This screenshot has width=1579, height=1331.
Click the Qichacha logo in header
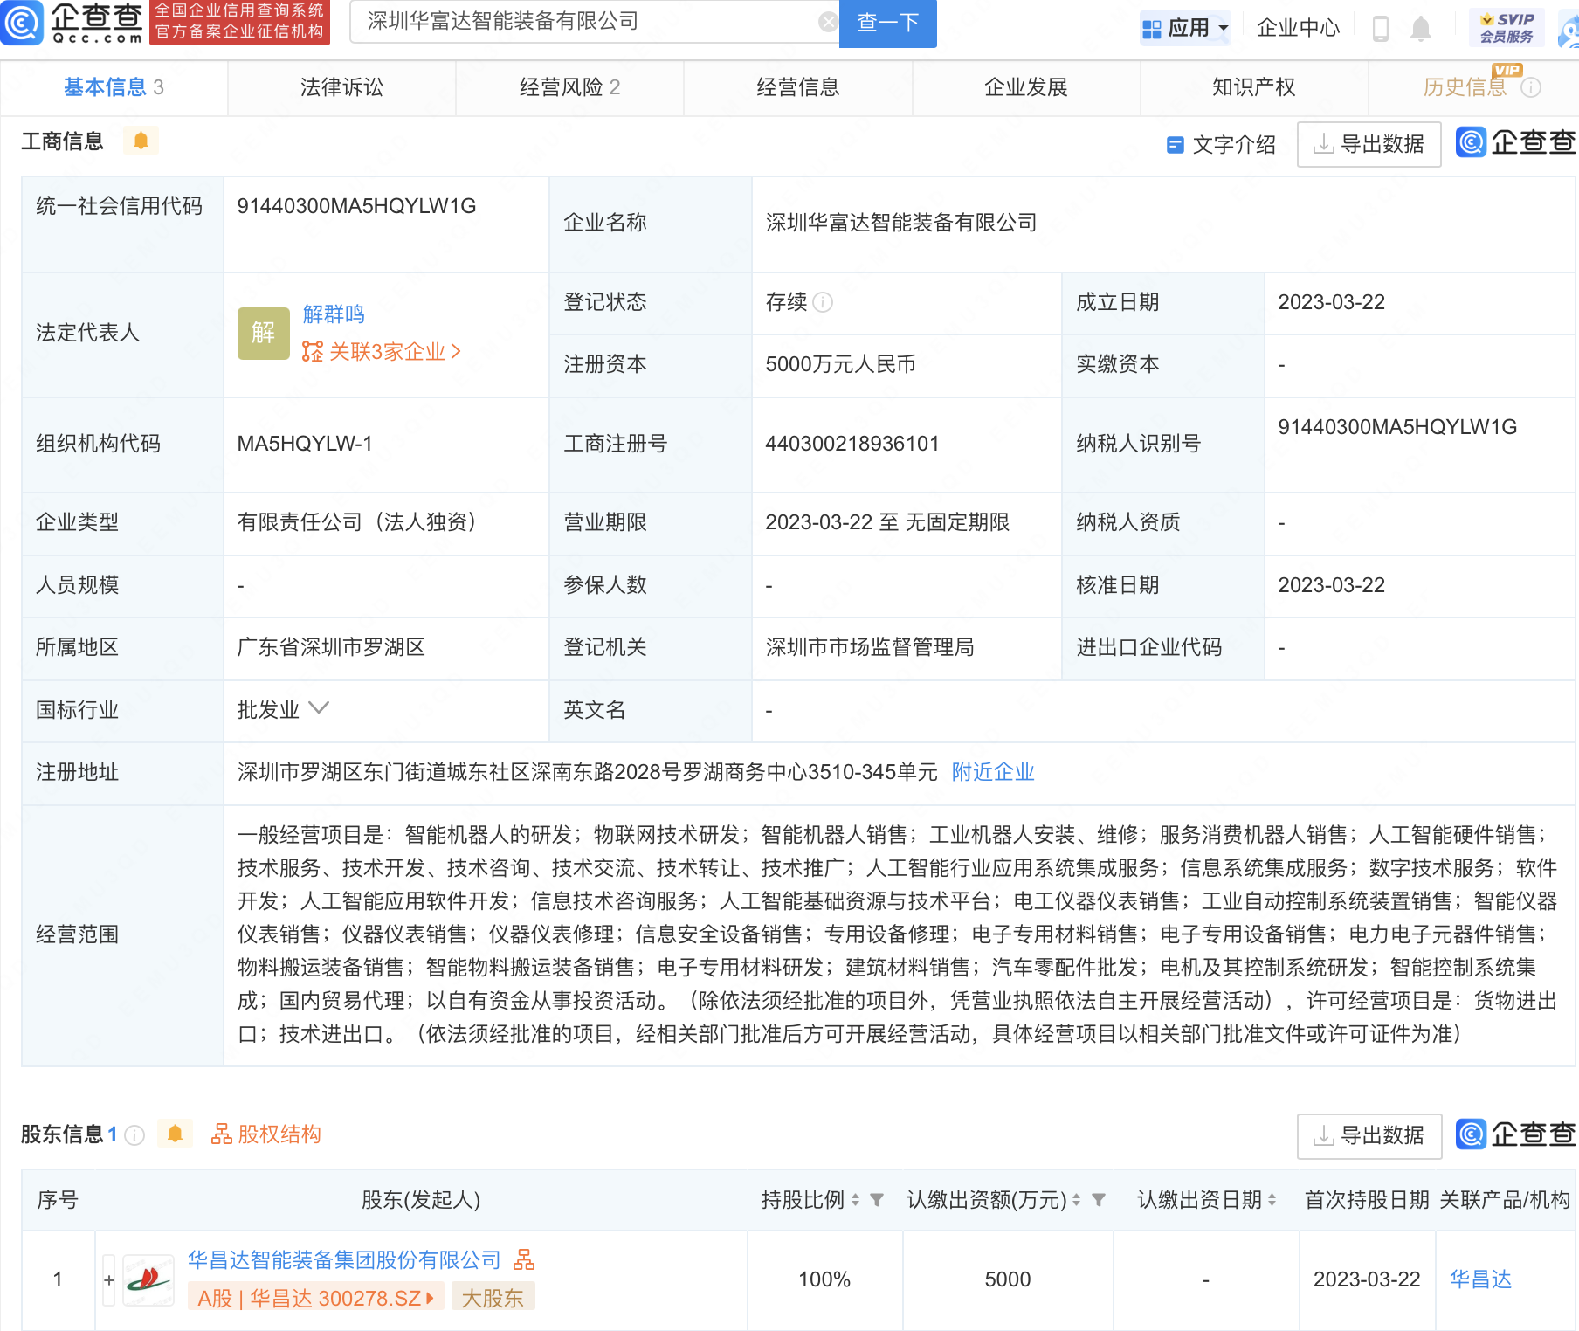(73, 23)
